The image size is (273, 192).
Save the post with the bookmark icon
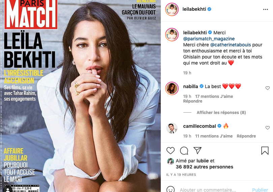point(265,150)
